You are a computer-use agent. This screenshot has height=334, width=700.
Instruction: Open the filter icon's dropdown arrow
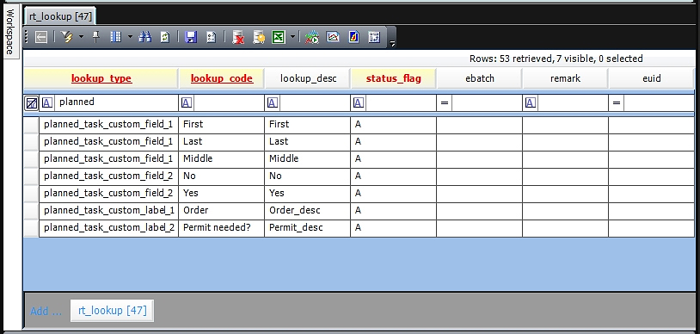[81, 37]
